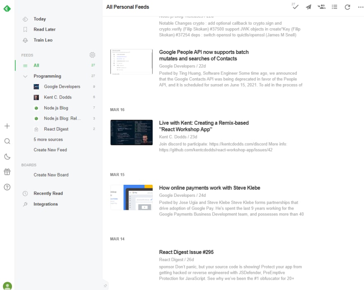
Task: Open How online payments work article
Action: pyautogui.click(x=209, y=188)
